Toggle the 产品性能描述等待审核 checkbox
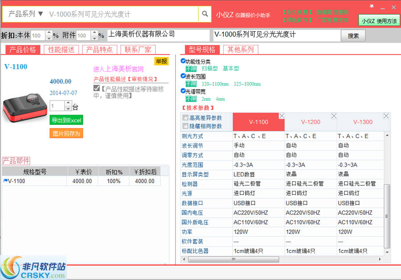 96,88
